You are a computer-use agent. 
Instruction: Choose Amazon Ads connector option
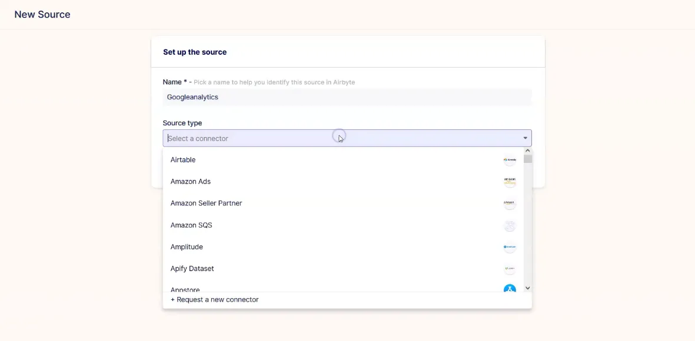point(343,182)
